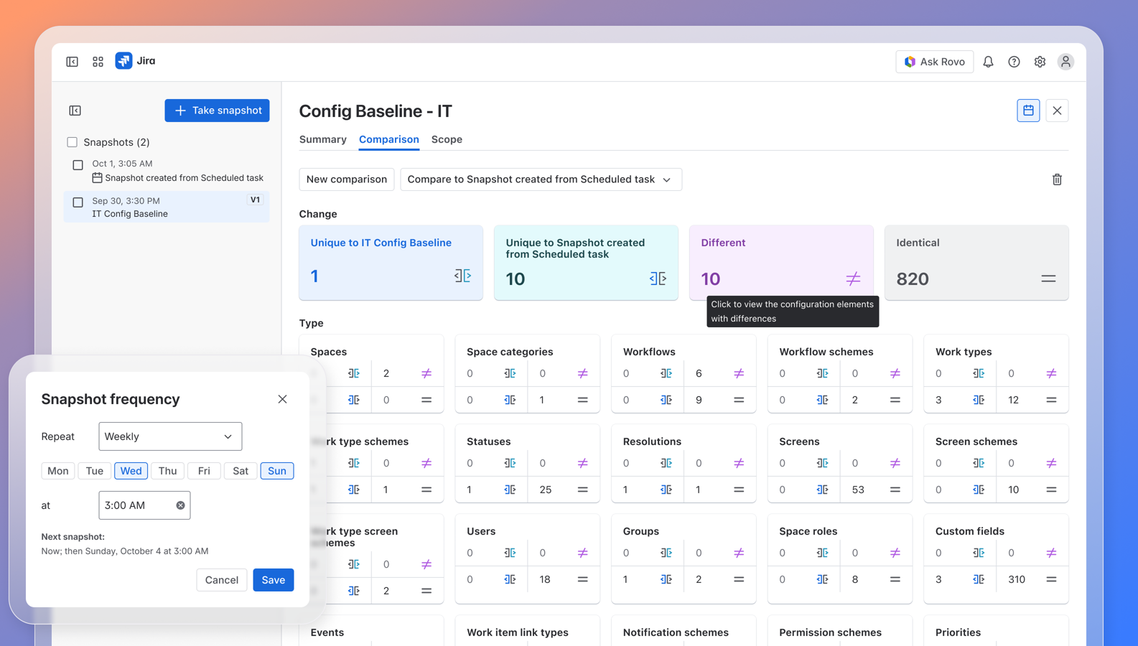The height and width of the screenshot is (646, 1138).
Task: Open the app switcher grid icon
Action: click(x=98, y=62)
